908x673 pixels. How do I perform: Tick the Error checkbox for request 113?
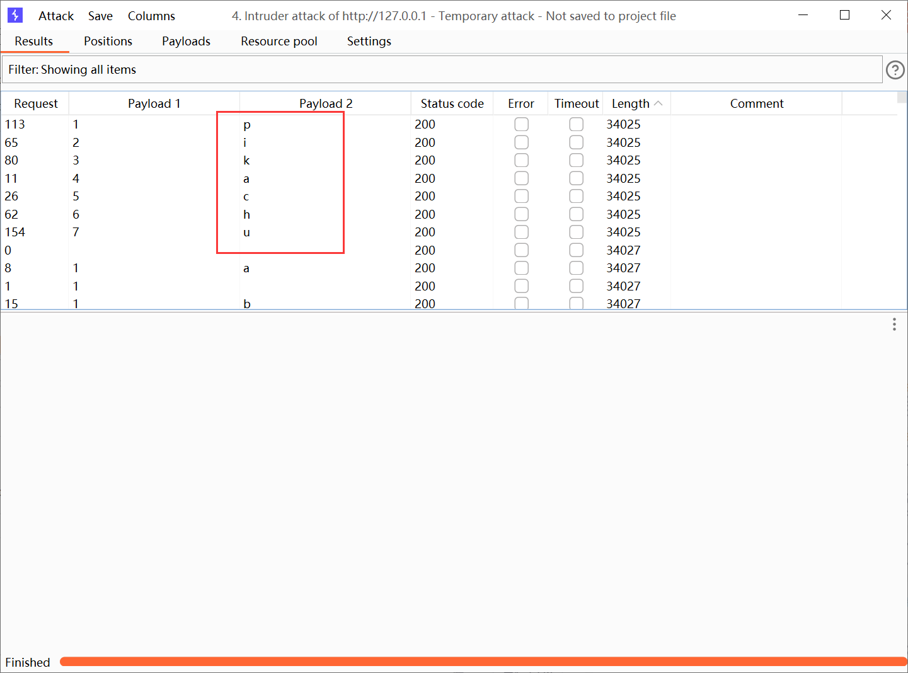tap(521, 125)
